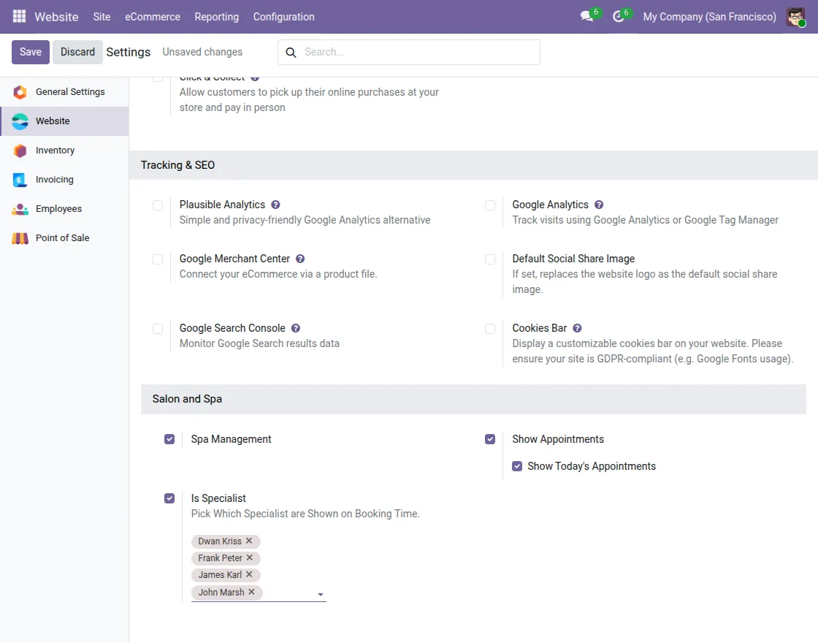The width and height of the screenshot is (818, 643).
Task: Open the conversations chat icon
Action: (x=587, y=16)
